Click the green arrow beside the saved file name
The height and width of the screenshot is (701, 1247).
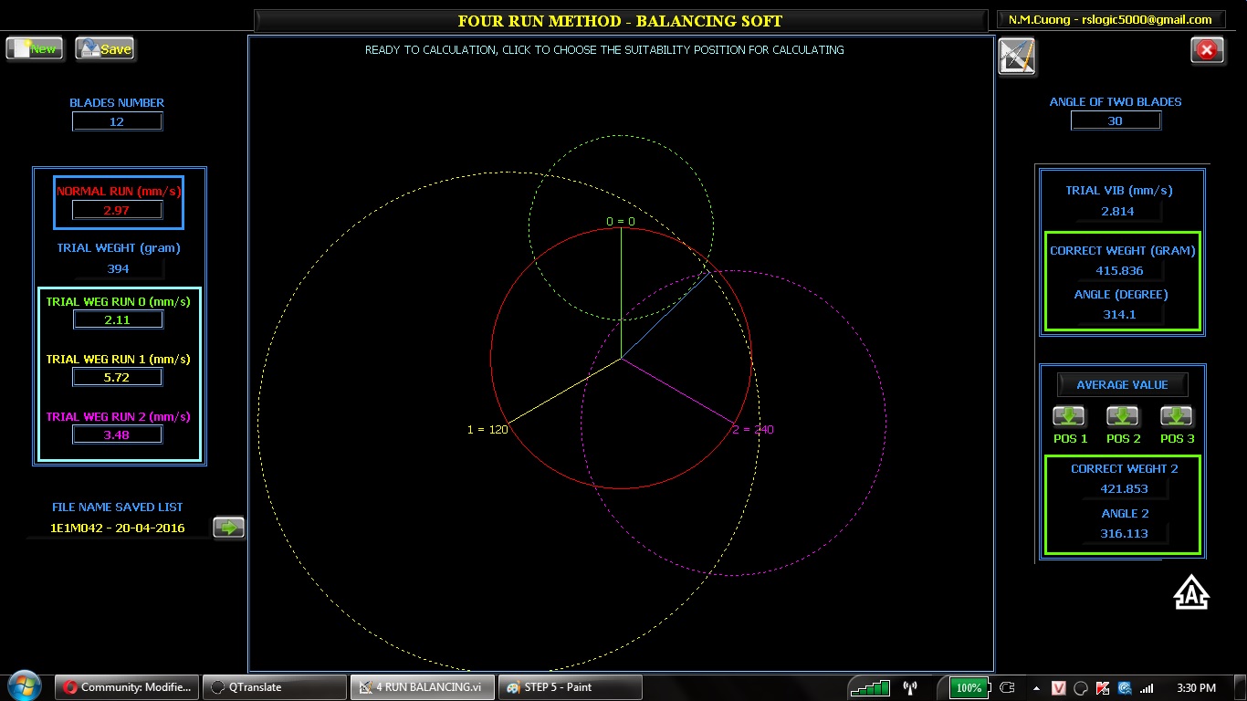tap(229, 527)
